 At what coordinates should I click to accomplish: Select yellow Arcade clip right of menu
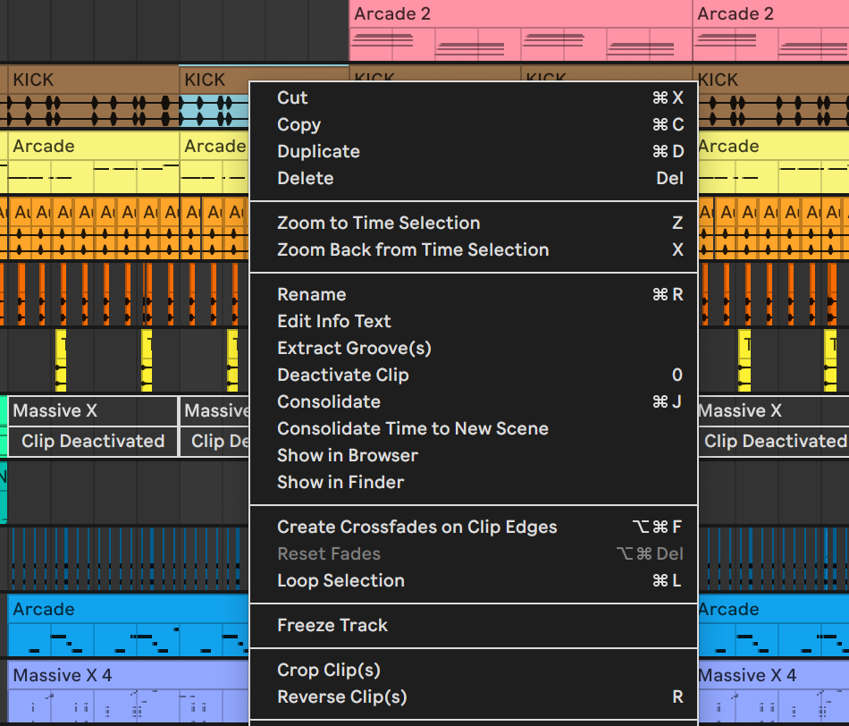[x=774, y=163]
